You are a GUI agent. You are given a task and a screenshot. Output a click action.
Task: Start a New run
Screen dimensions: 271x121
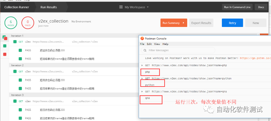pyautogui.click(x=256, y=23)
